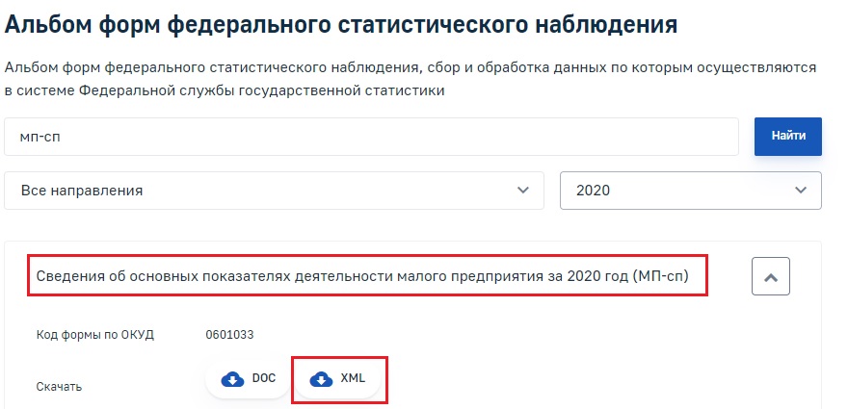This screenshot has height=409, width=848.
Task: Open the Все направления dropdown list
Action: 274,191
